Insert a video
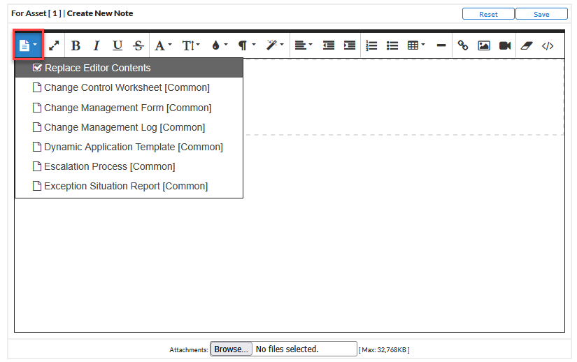Screen dimensions: 577x362 pos(504,45)
